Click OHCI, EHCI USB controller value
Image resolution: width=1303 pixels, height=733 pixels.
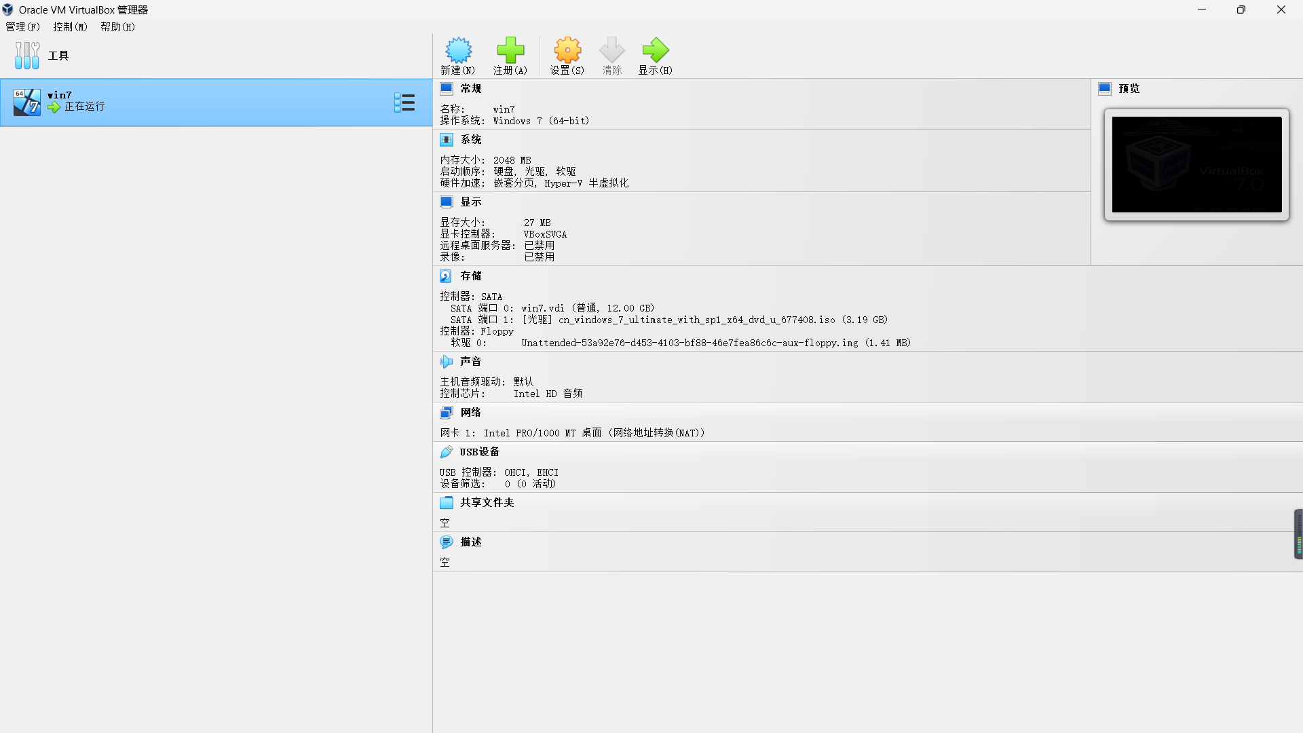(531, 473)
